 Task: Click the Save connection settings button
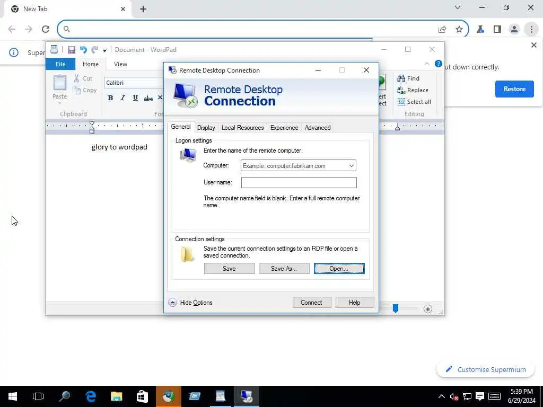229,269
